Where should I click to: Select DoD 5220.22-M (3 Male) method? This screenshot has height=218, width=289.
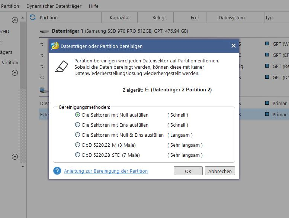[77, 145]
